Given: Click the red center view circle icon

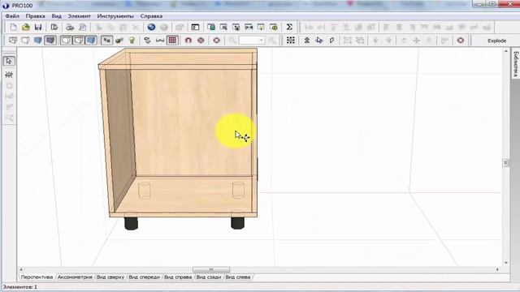Looking at the screenshot, I should click(217, 41).
